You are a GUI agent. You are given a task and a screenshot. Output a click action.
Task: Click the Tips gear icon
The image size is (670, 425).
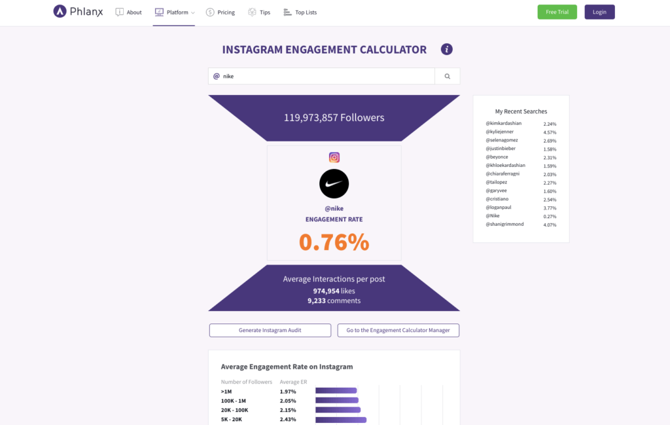pyautogui.click(x=252, y=12)
